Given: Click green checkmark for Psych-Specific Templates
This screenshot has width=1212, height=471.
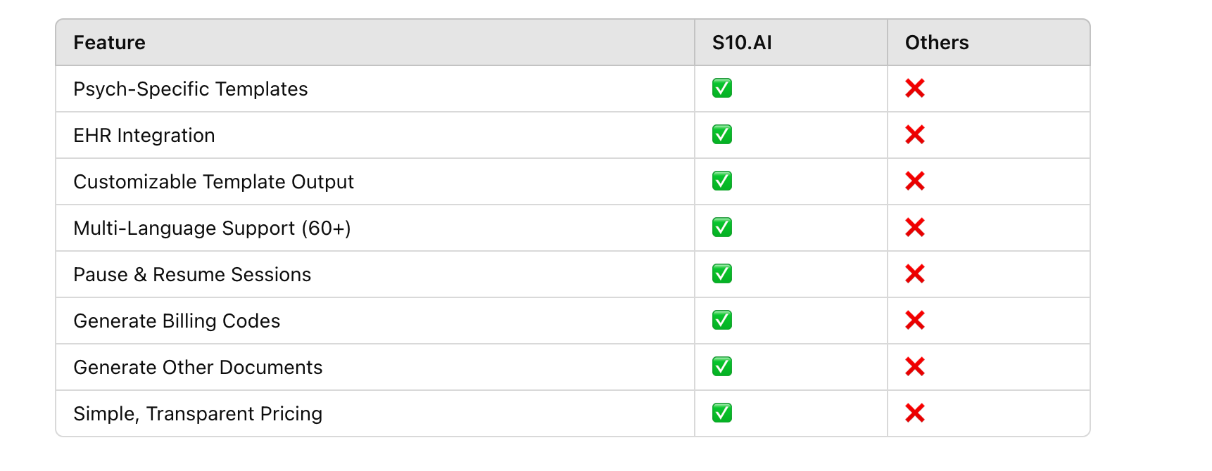Looking at the screenshot, I should pos(722,89).
